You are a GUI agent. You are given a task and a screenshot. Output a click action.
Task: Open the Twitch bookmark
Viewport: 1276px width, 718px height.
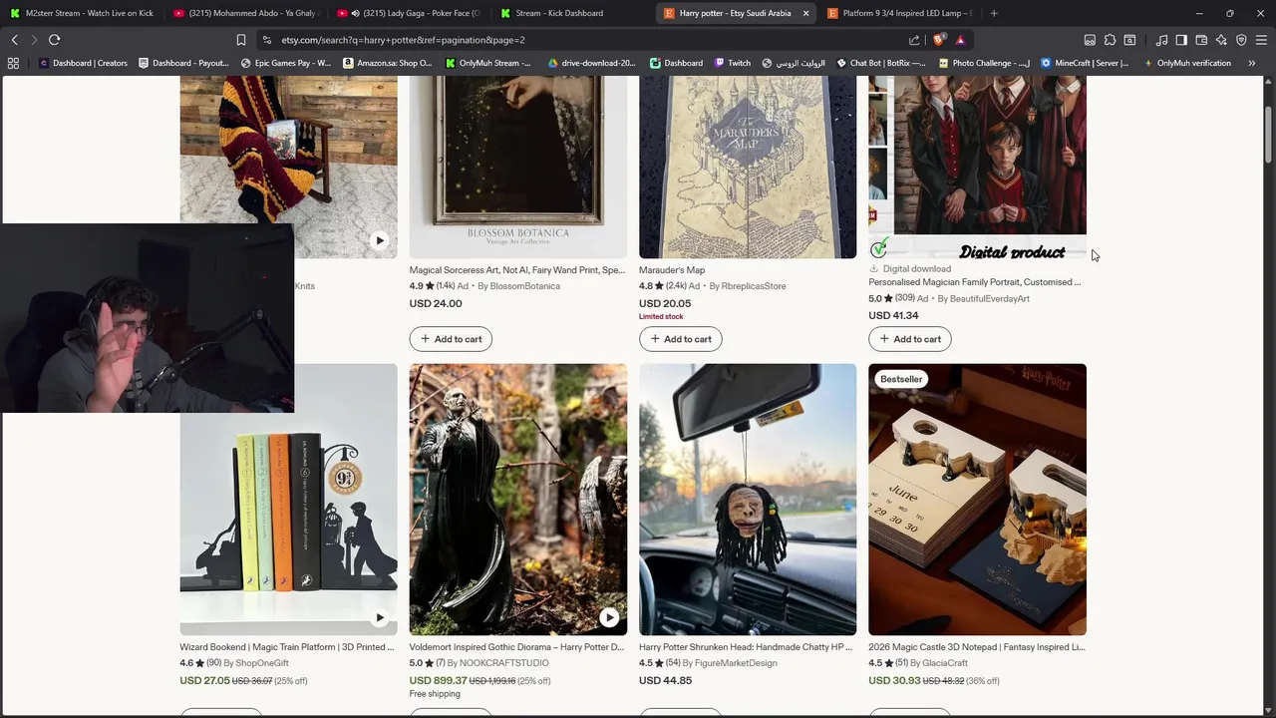pyautogui.click(x=733, y=63)
